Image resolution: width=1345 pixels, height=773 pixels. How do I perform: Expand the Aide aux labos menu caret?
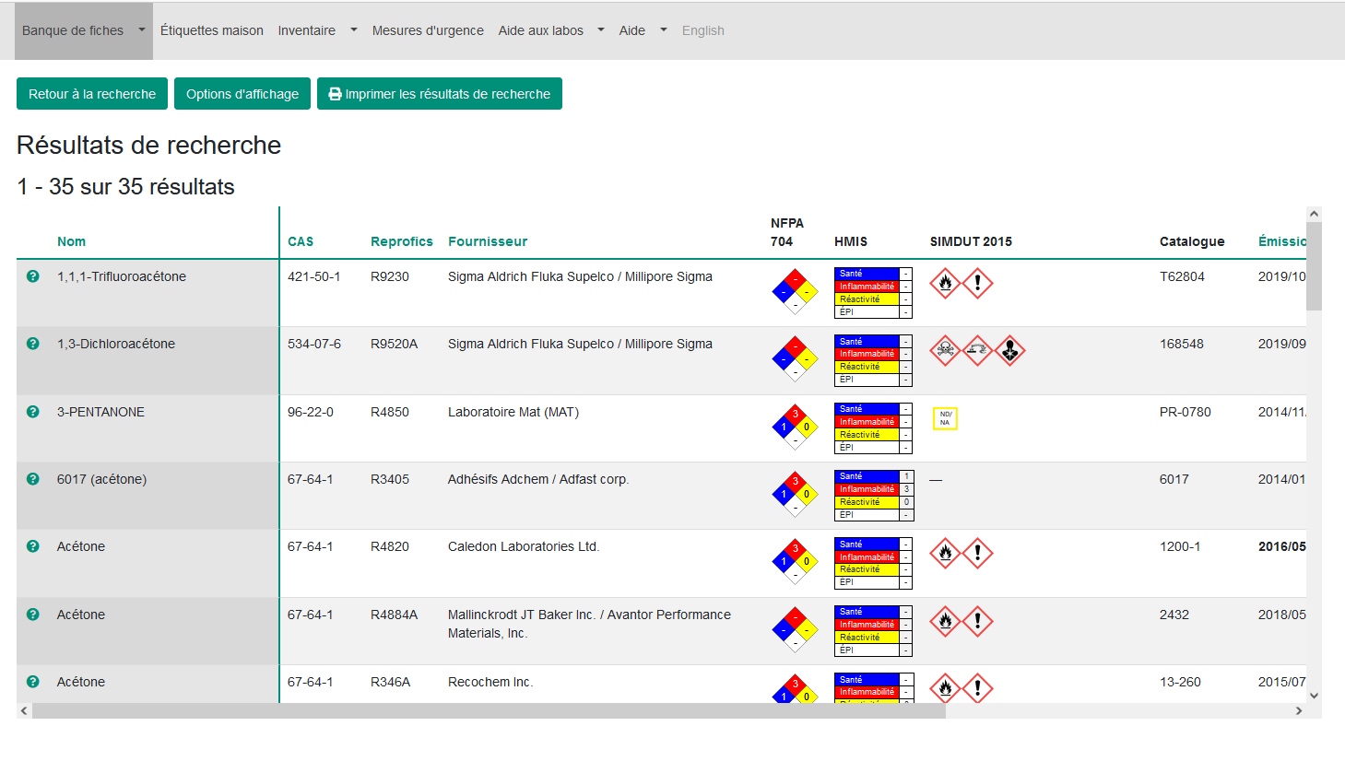(x=601, y=29)
